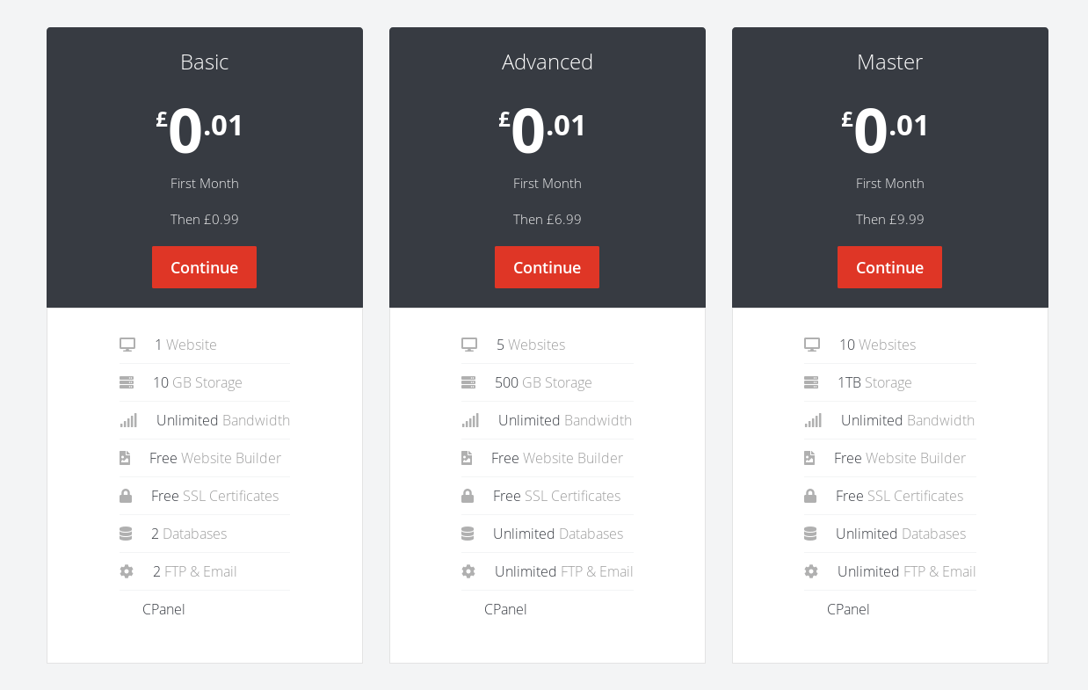The image size is (1088, 690).
Task: Click 'Free Website Builder' in Advanced plan
Action: [x=557, y=458]
